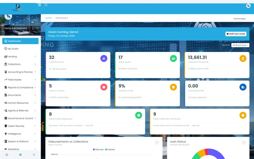Expand the Loan Status card arrow
Image resolution: width=254 pixels, height=159 pixels.
[x=244, y=143]
